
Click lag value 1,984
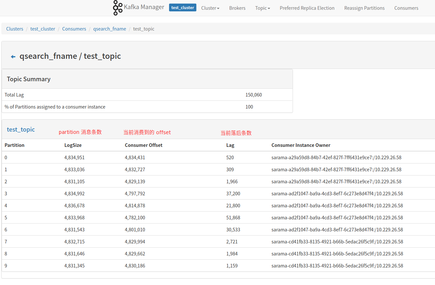point(232,254)
